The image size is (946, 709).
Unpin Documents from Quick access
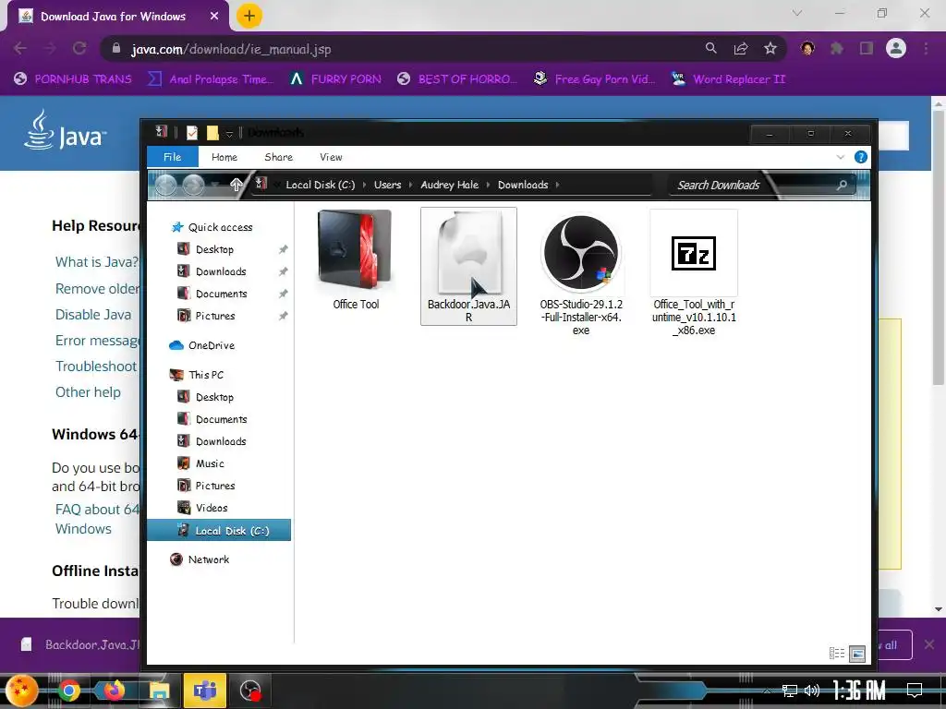(x=283, y=294)
